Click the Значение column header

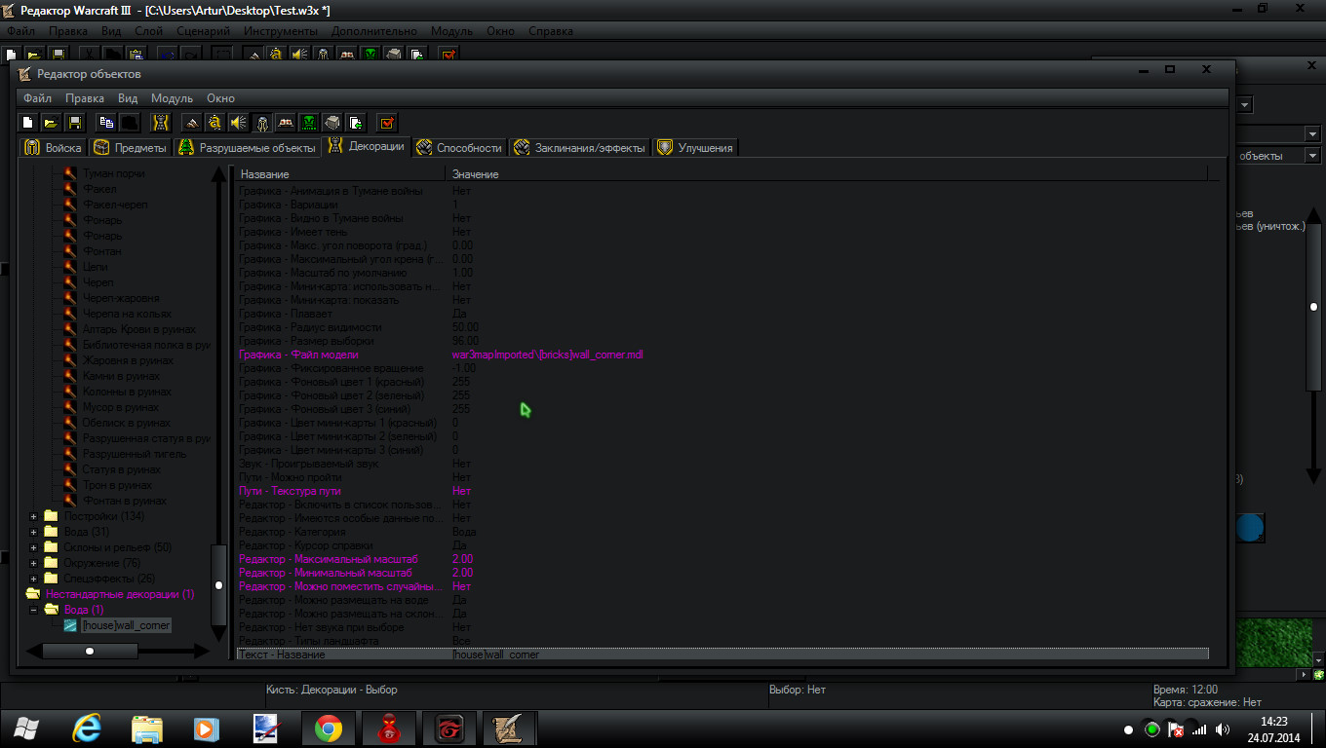tap(827, 173)
